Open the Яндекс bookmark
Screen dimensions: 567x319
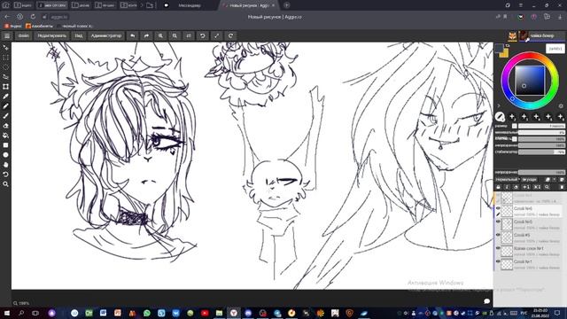click(13, 26)
